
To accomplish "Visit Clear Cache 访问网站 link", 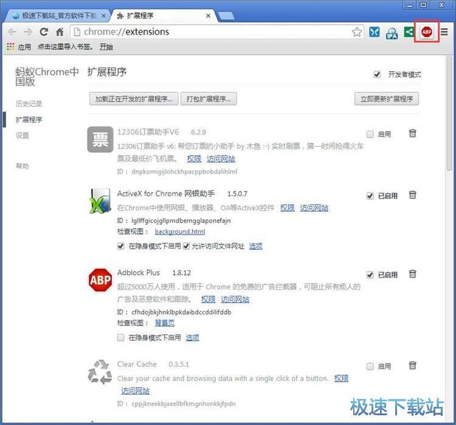I will [135, 391].
